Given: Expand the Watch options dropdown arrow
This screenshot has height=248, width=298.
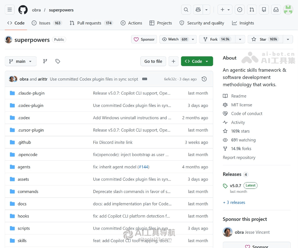Looking at the screenshot, I should tap(193, 39).
